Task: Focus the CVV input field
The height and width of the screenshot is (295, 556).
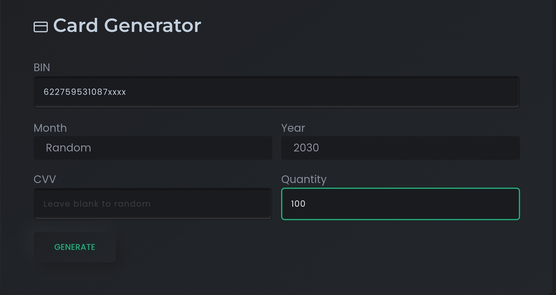Action: (x=153, y=204)
